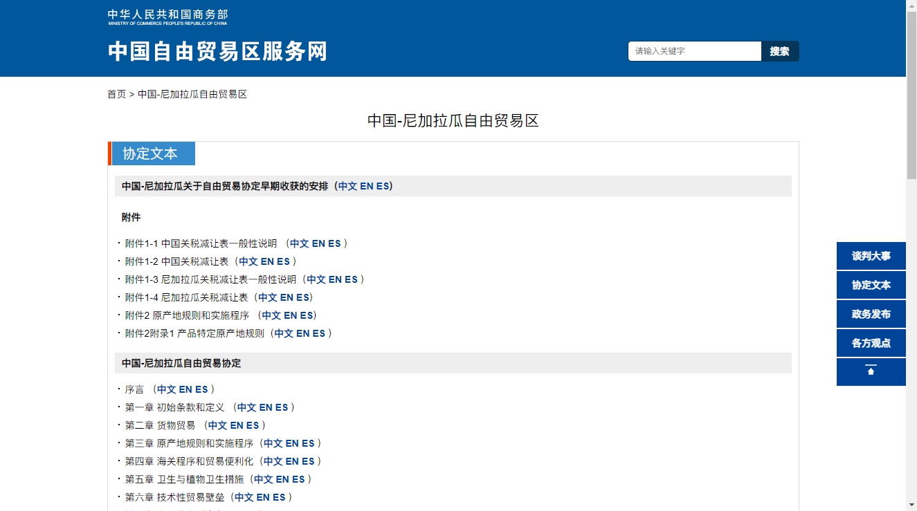Go to 政务发布 in the side menu
Image resolution: width=917 pixels, height=511 pixels.
click(871, 314)
